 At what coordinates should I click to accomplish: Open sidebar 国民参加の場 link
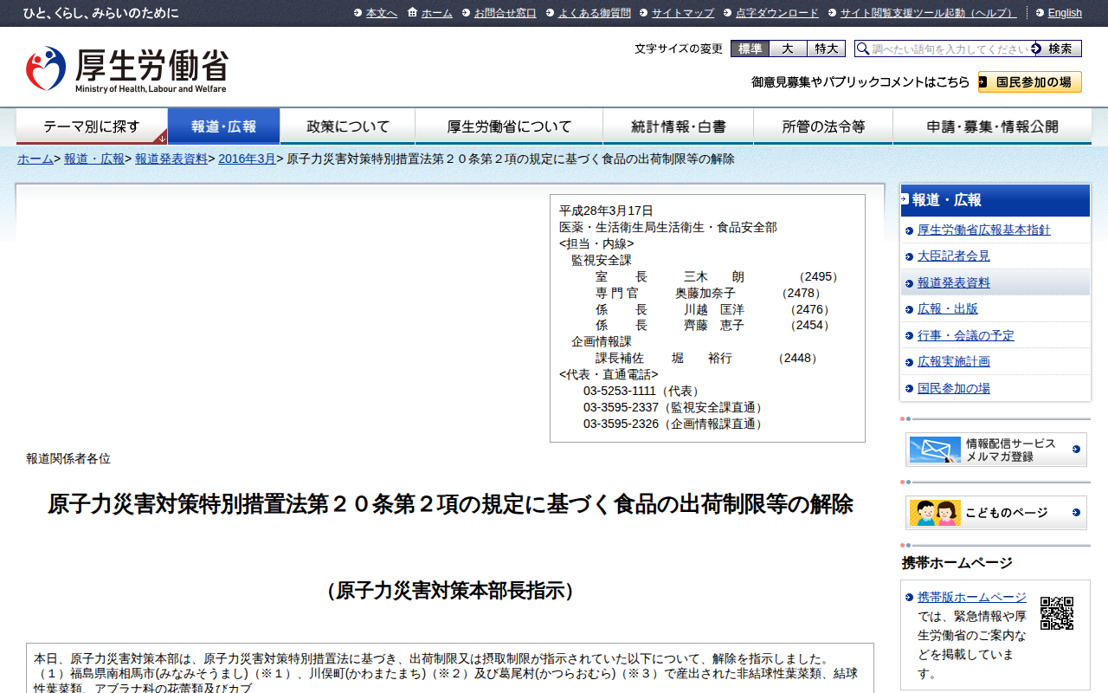[954, 388]
